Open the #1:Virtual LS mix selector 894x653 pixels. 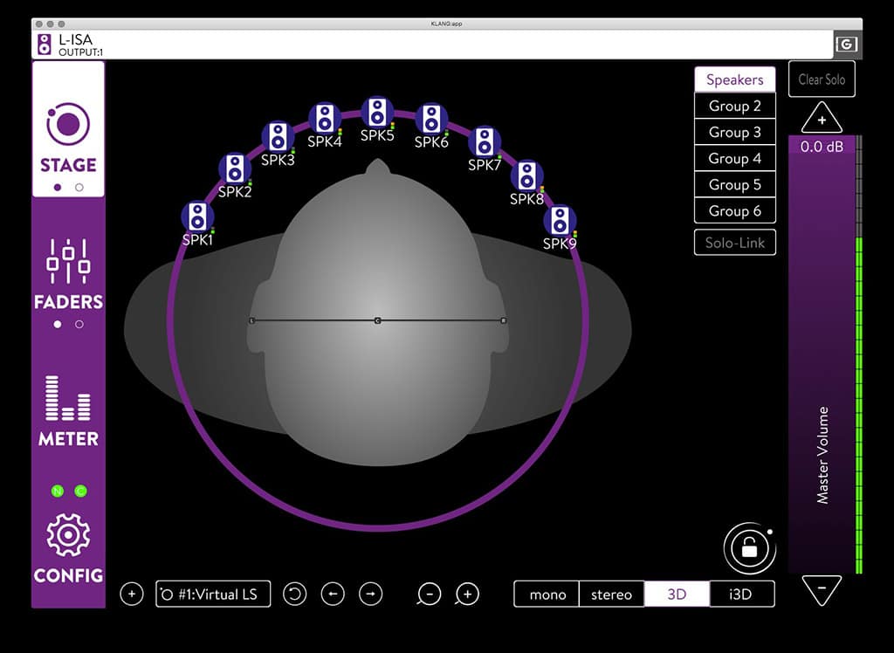click(213, 595)
